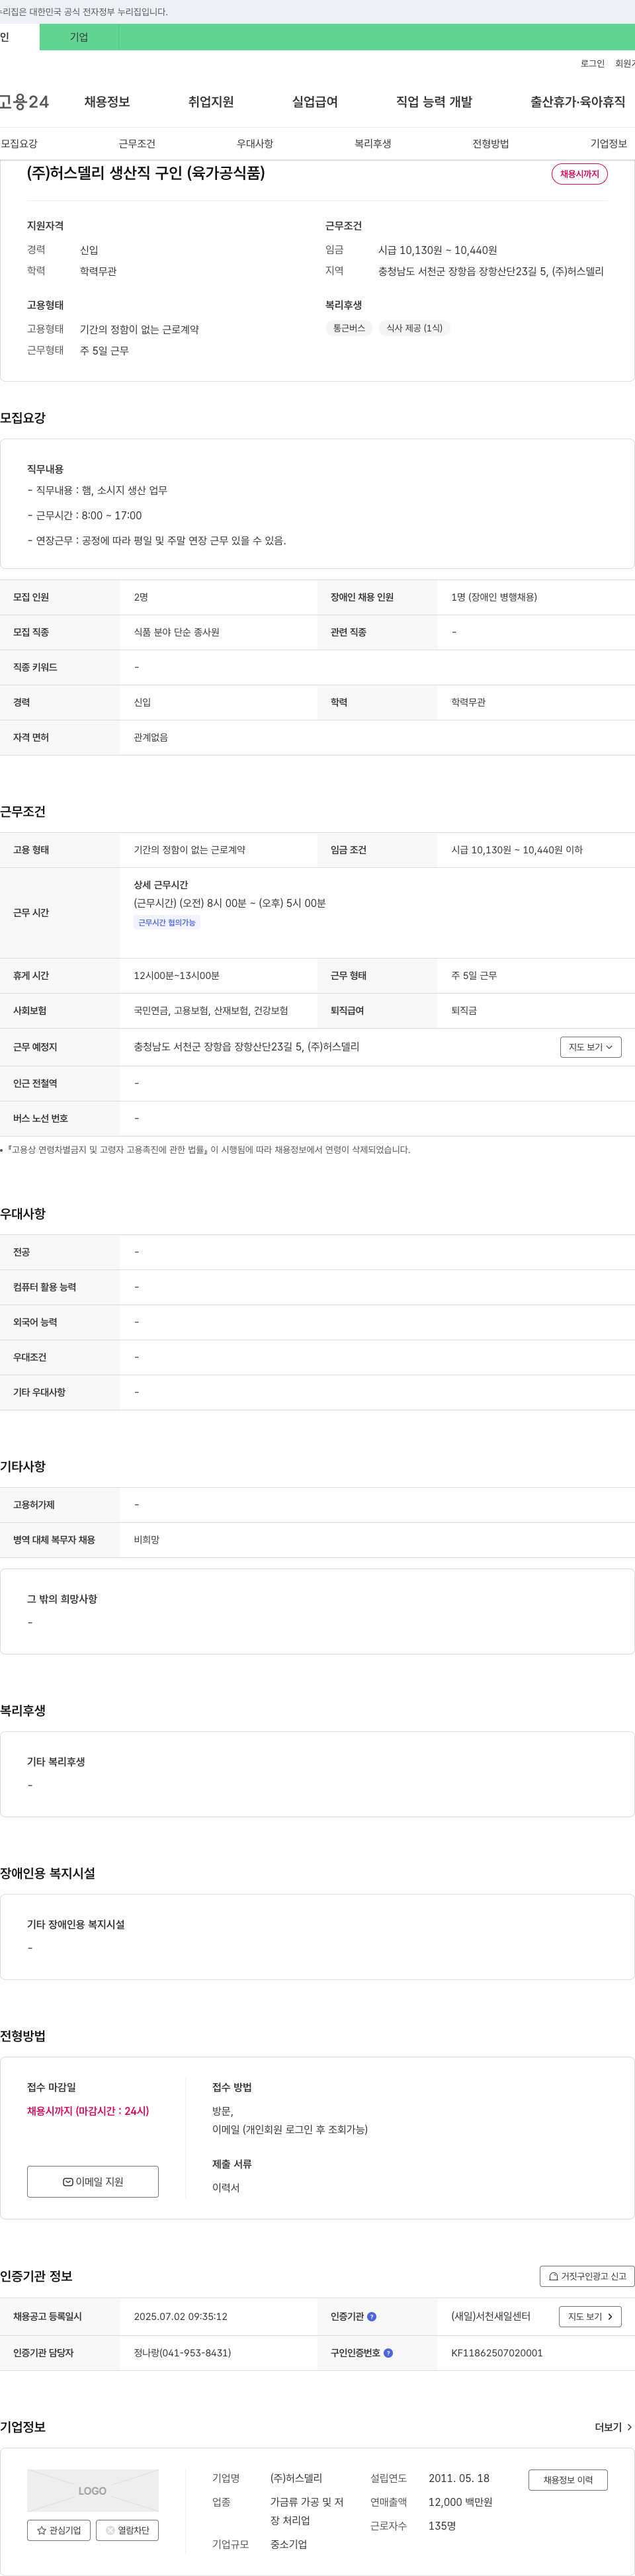Select the 통근버스 welfare tag
Screen dimensions: 635x2576
tap(349, 328)
